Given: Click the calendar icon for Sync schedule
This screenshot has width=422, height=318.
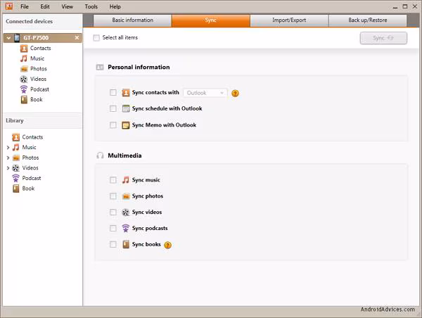Looking at the screenshot, I should 126,108.
